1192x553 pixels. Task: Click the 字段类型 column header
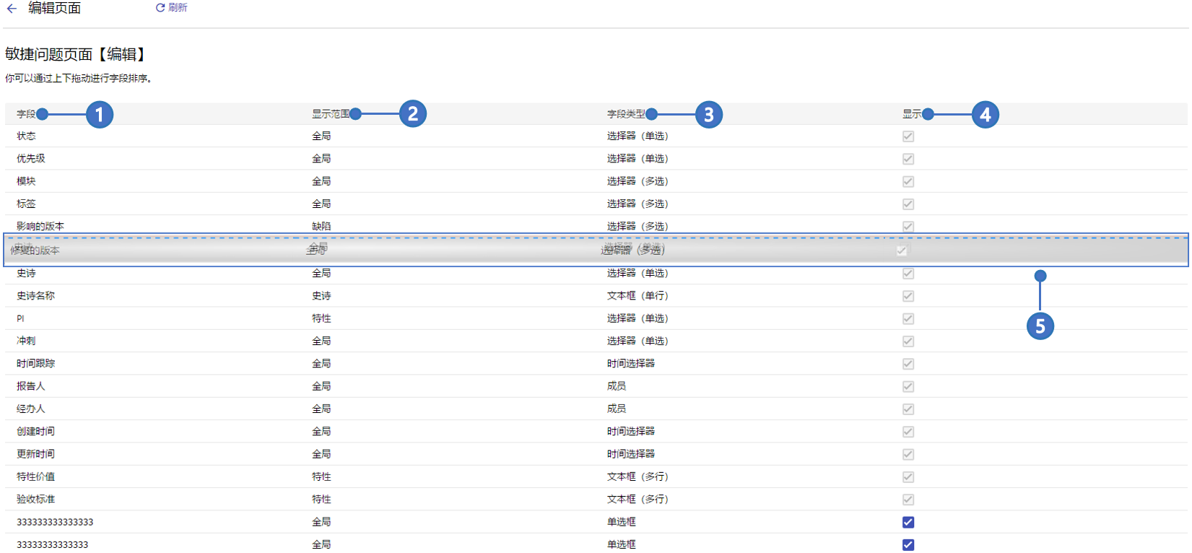pos(626,114)
